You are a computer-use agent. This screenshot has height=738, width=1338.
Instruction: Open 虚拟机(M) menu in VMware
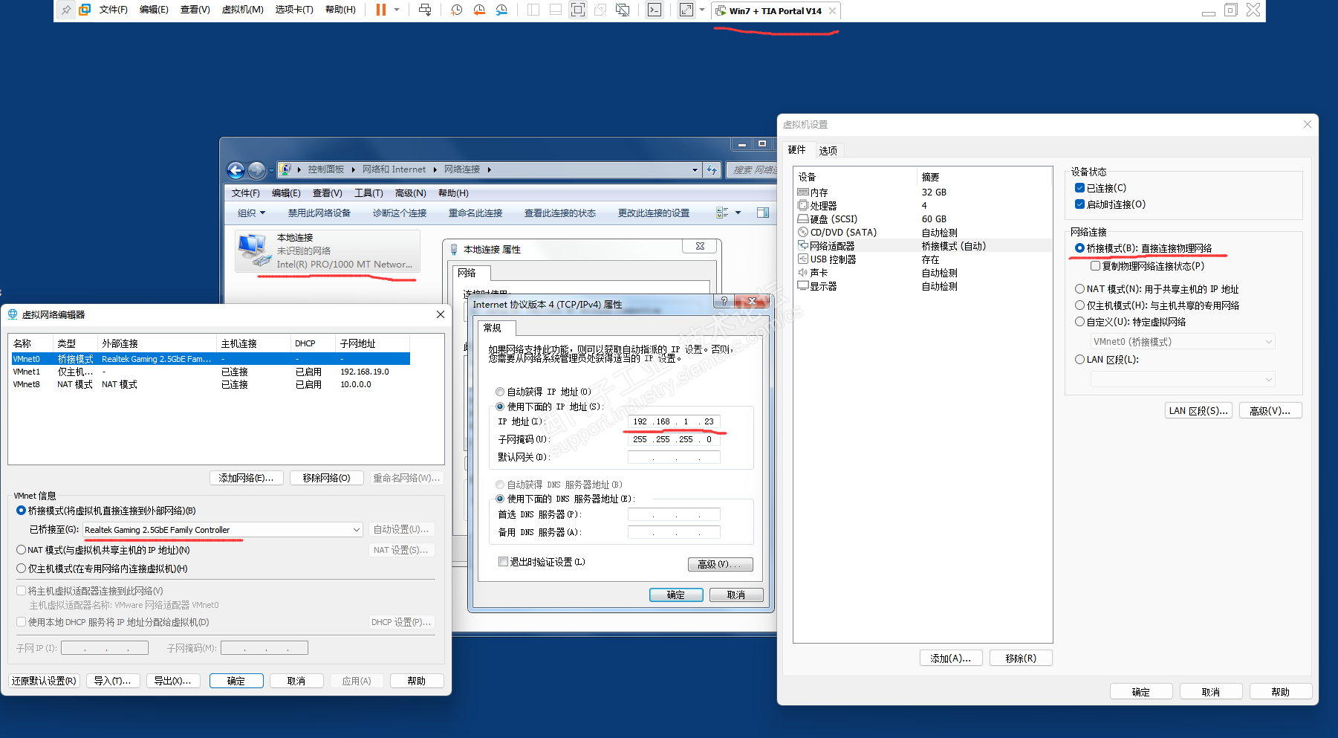pyautogui.click(x=243, y=10)
